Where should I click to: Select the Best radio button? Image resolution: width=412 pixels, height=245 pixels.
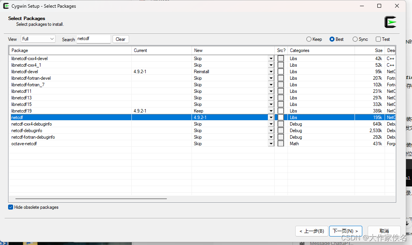point(336,39)
